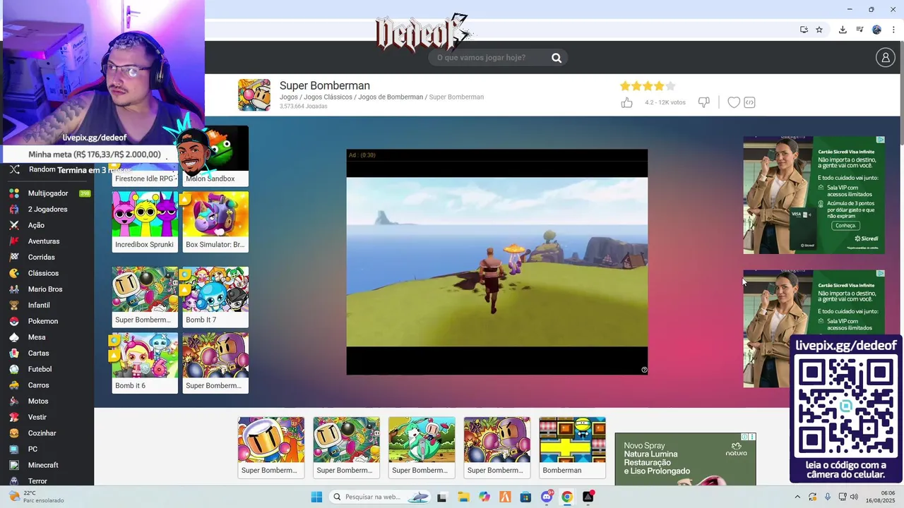Viewport: 904px width, 508px height.
Task: Show hidden icons in the system tray
Action: (x=797, y=497)
